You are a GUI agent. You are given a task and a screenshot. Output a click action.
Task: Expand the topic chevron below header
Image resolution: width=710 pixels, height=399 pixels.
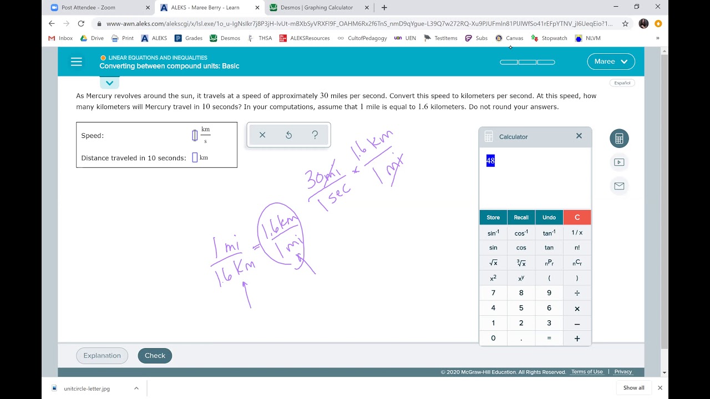[x=109, y=83]
